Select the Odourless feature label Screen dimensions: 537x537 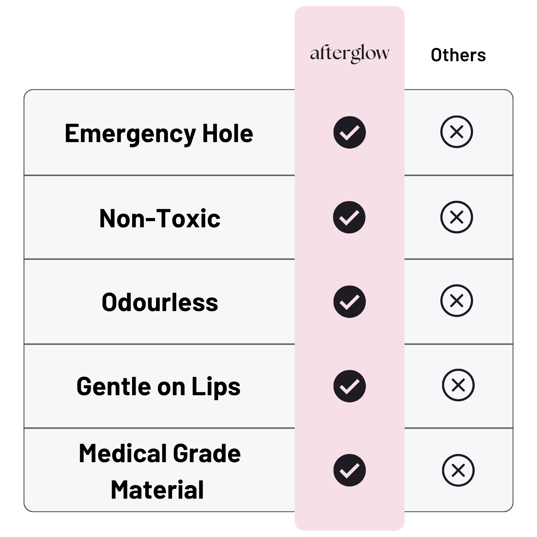click(160, 303)
